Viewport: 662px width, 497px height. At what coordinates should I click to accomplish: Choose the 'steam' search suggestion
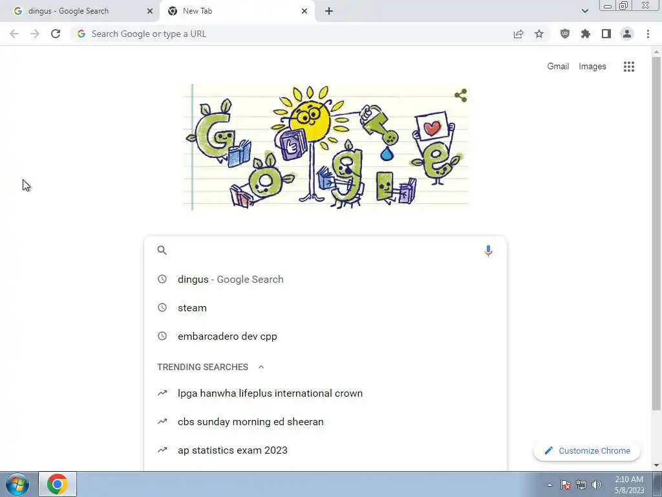tap(325, 307)
